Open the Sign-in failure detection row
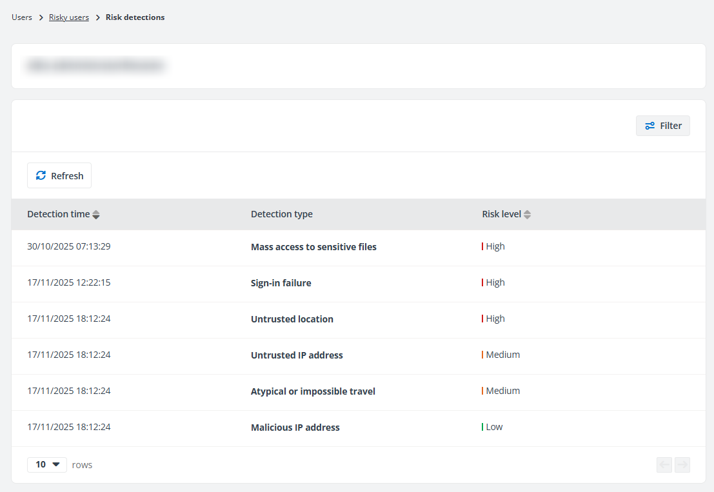Viewport: 714px width, 492px height. (281, 282)
